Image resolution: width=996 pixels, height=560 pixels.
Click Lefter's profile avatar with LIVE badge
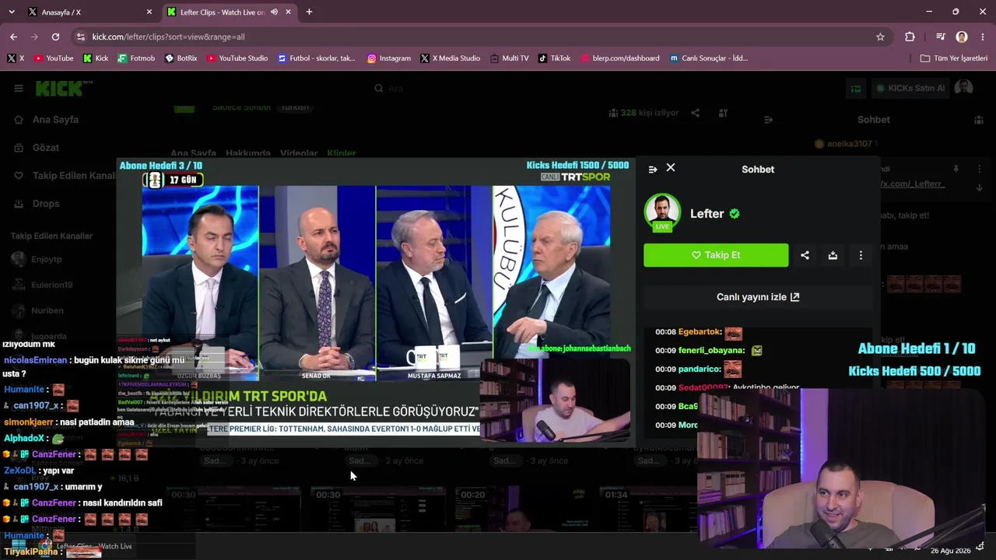point(662,212)
